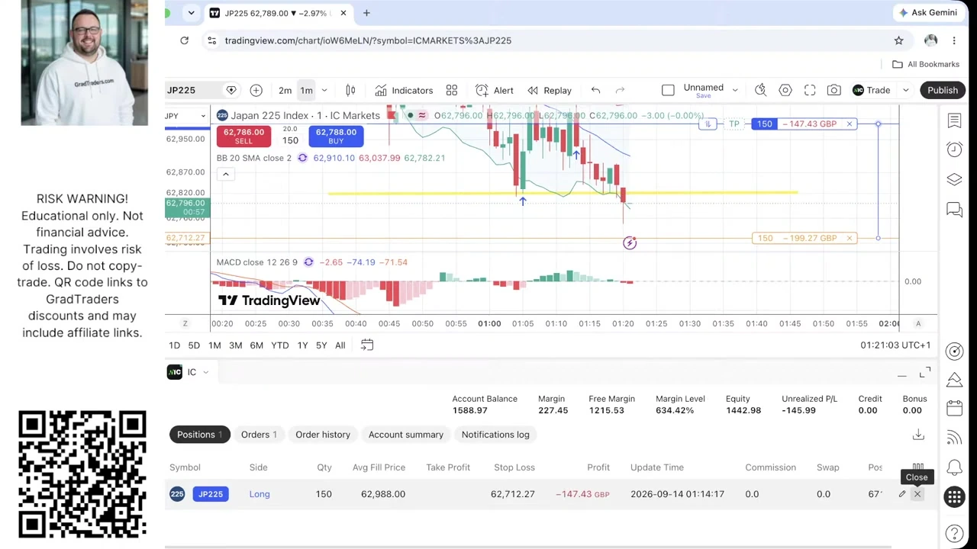The image size is (977, 549).
Task: Click the lightning bolt event marker
Action: 630,242
